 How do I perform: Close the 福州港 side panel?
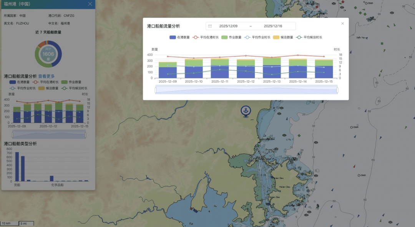(90, 4)
